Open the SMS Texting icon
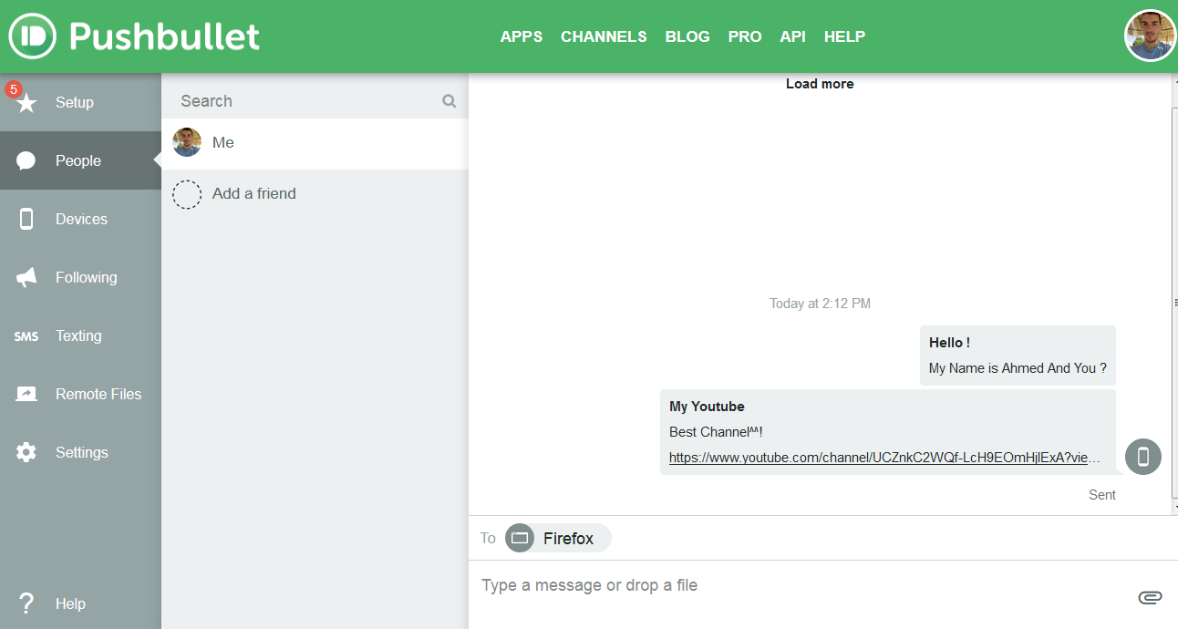Image resolution: width=1178 pixels, height=629 pixels. click(26, 336)
